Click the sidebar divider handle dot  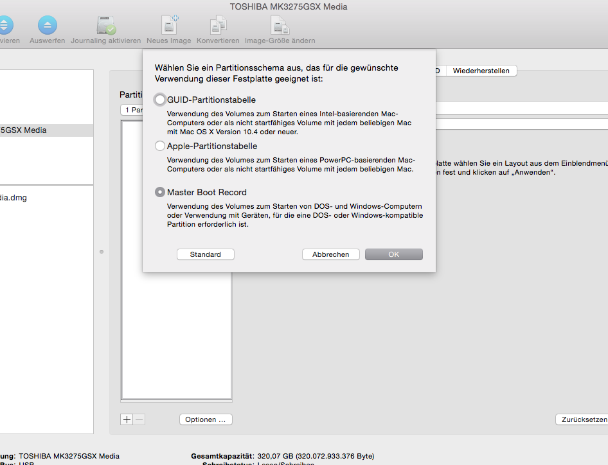[x=102, y=252]
